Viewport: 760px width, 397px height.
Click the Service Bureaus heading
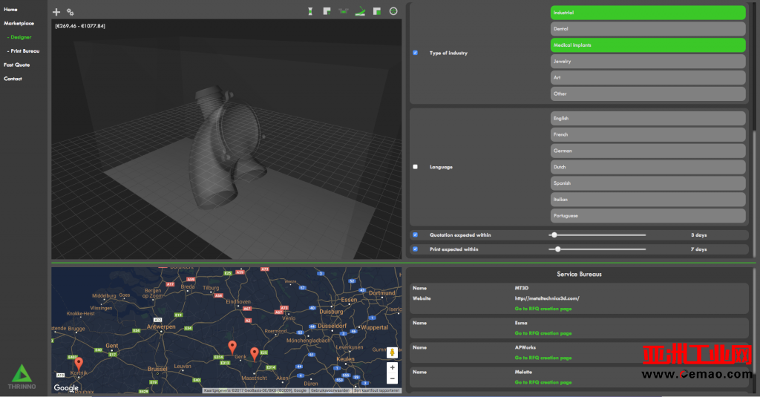pyautogui.click(x=579, y=275)
